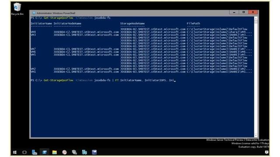Click the VM5 initiator name

click(33, 55)
